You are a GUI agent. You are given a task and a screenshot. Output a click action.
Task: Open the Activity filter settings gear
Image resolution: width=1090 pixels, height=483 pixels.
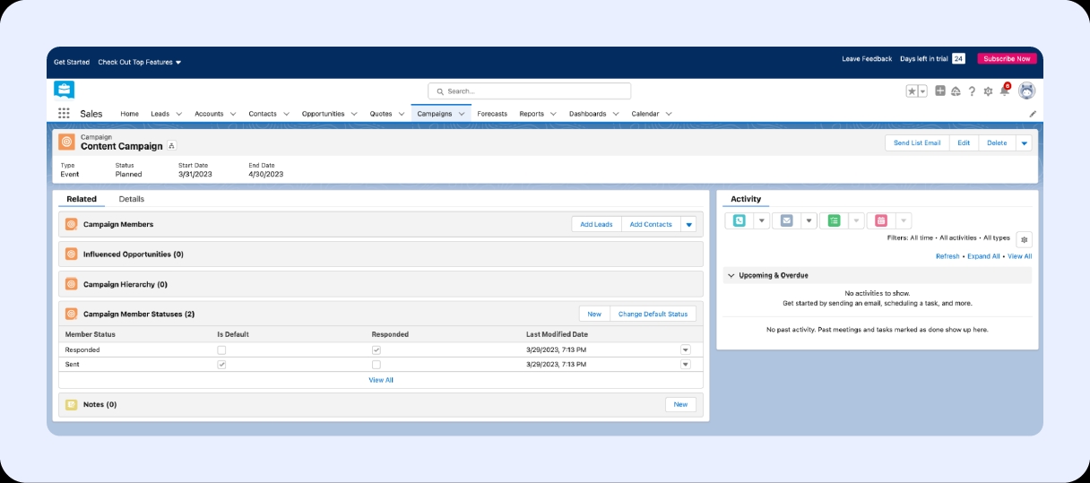[x=1024, y=239]
